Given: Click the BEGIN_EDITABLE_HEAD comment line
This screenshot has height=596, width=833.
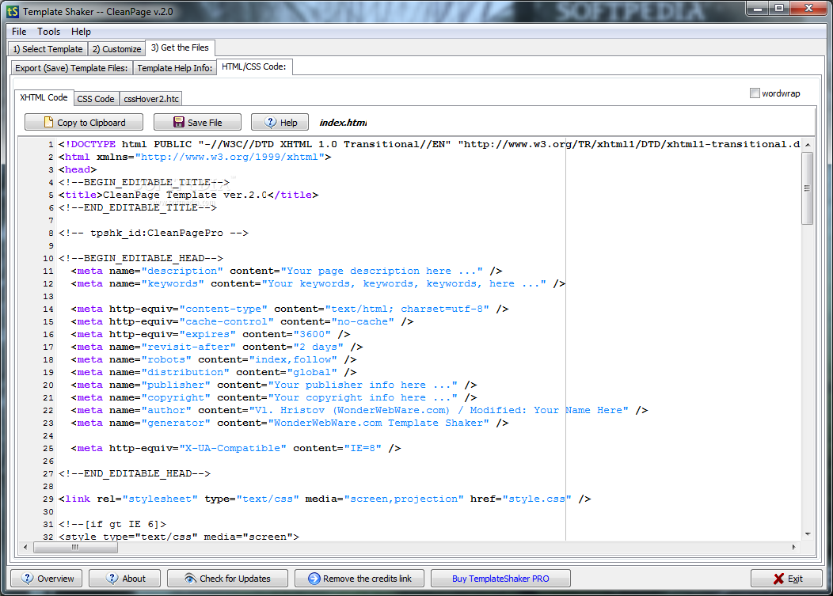Looking at the screenshot, I should pos(141,259).
